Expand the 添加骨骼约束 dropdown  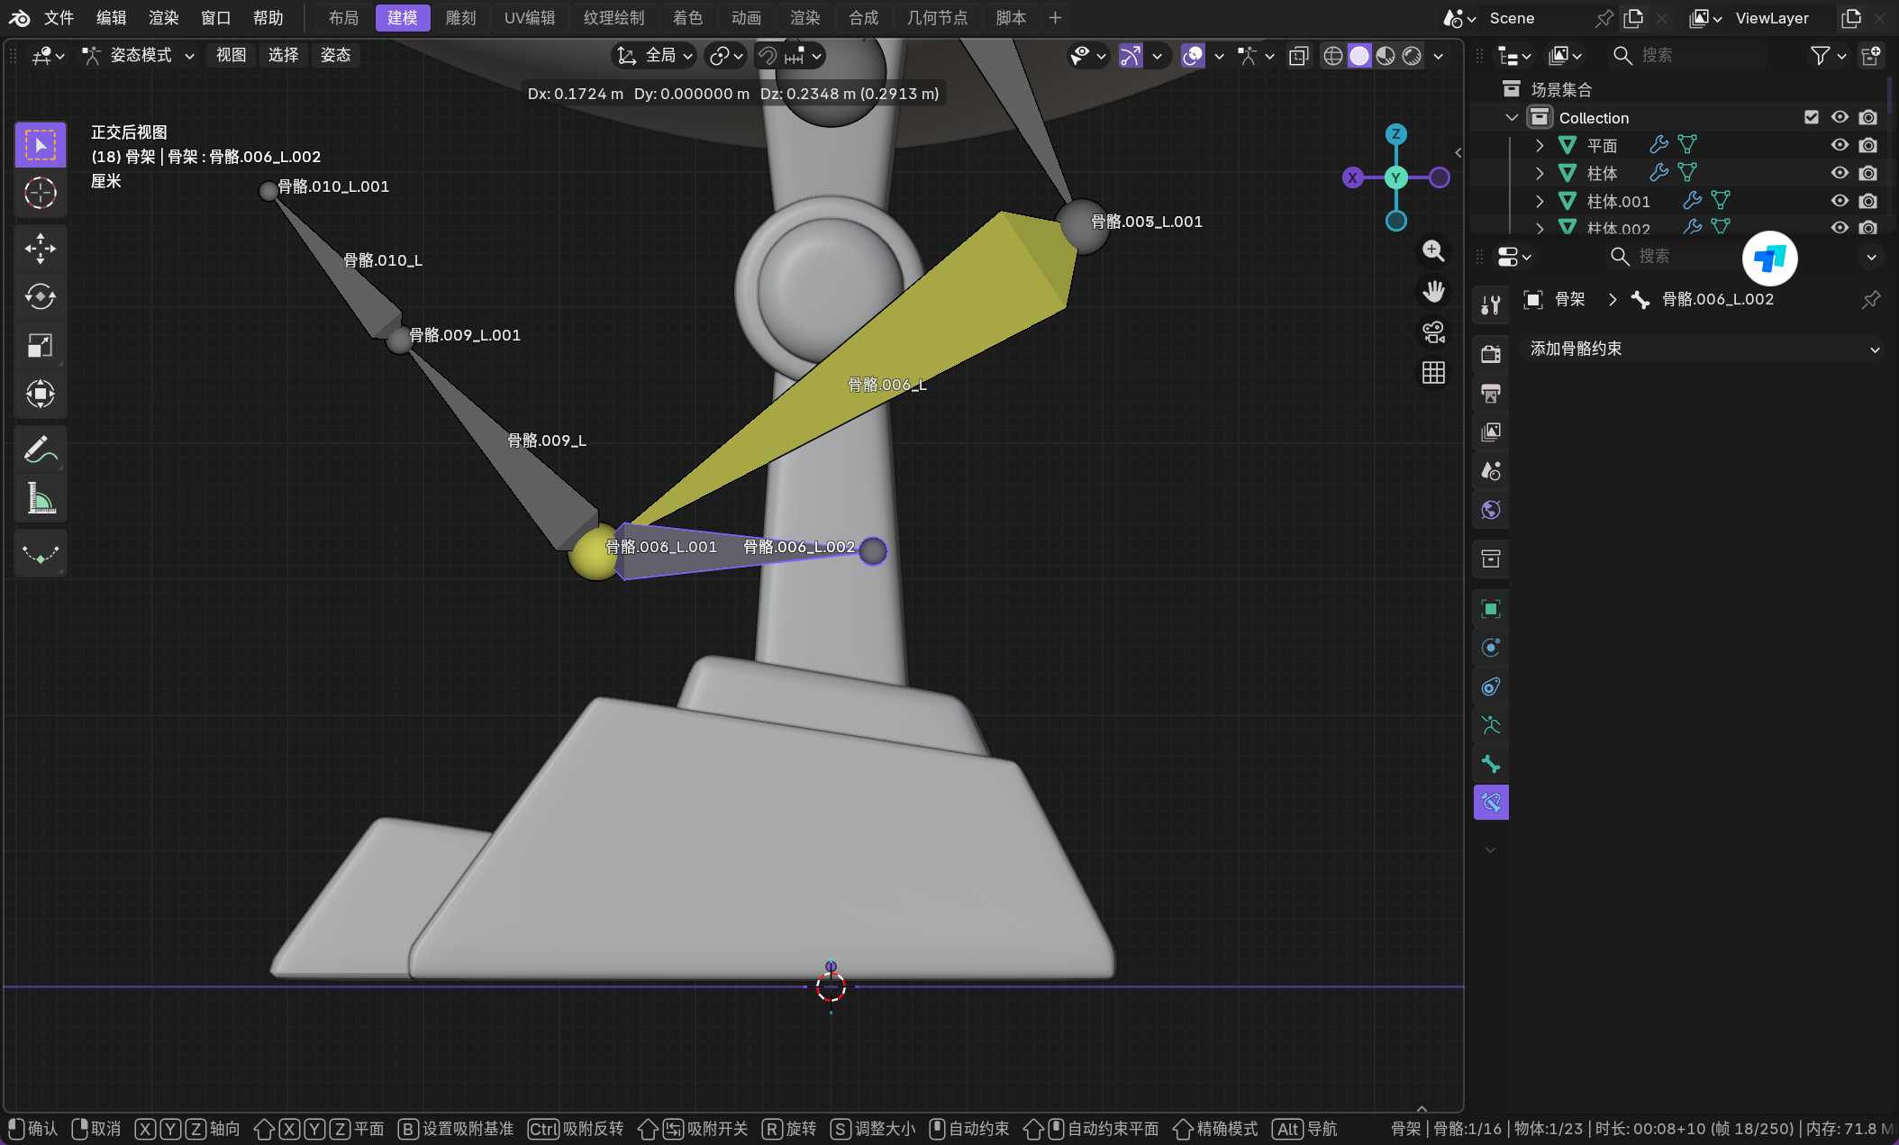[1703, 349]
